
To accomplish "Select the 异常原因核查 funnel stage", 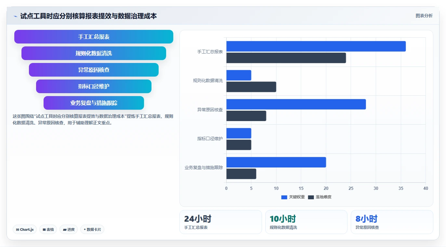I will (x=94, y=70).
